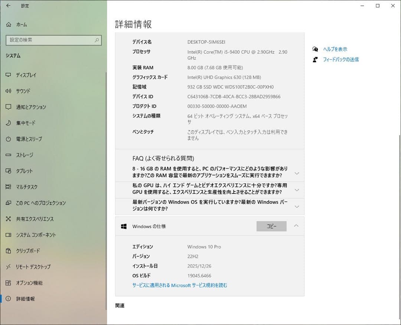Click OS build 19045.6466 value
The image size is (401, 325).
tap(199, 276)
